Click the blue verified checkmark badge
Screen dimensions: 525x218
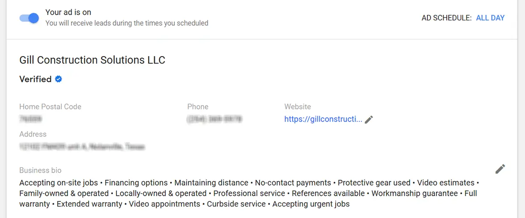pyautogui.click(x=59, y=79)
